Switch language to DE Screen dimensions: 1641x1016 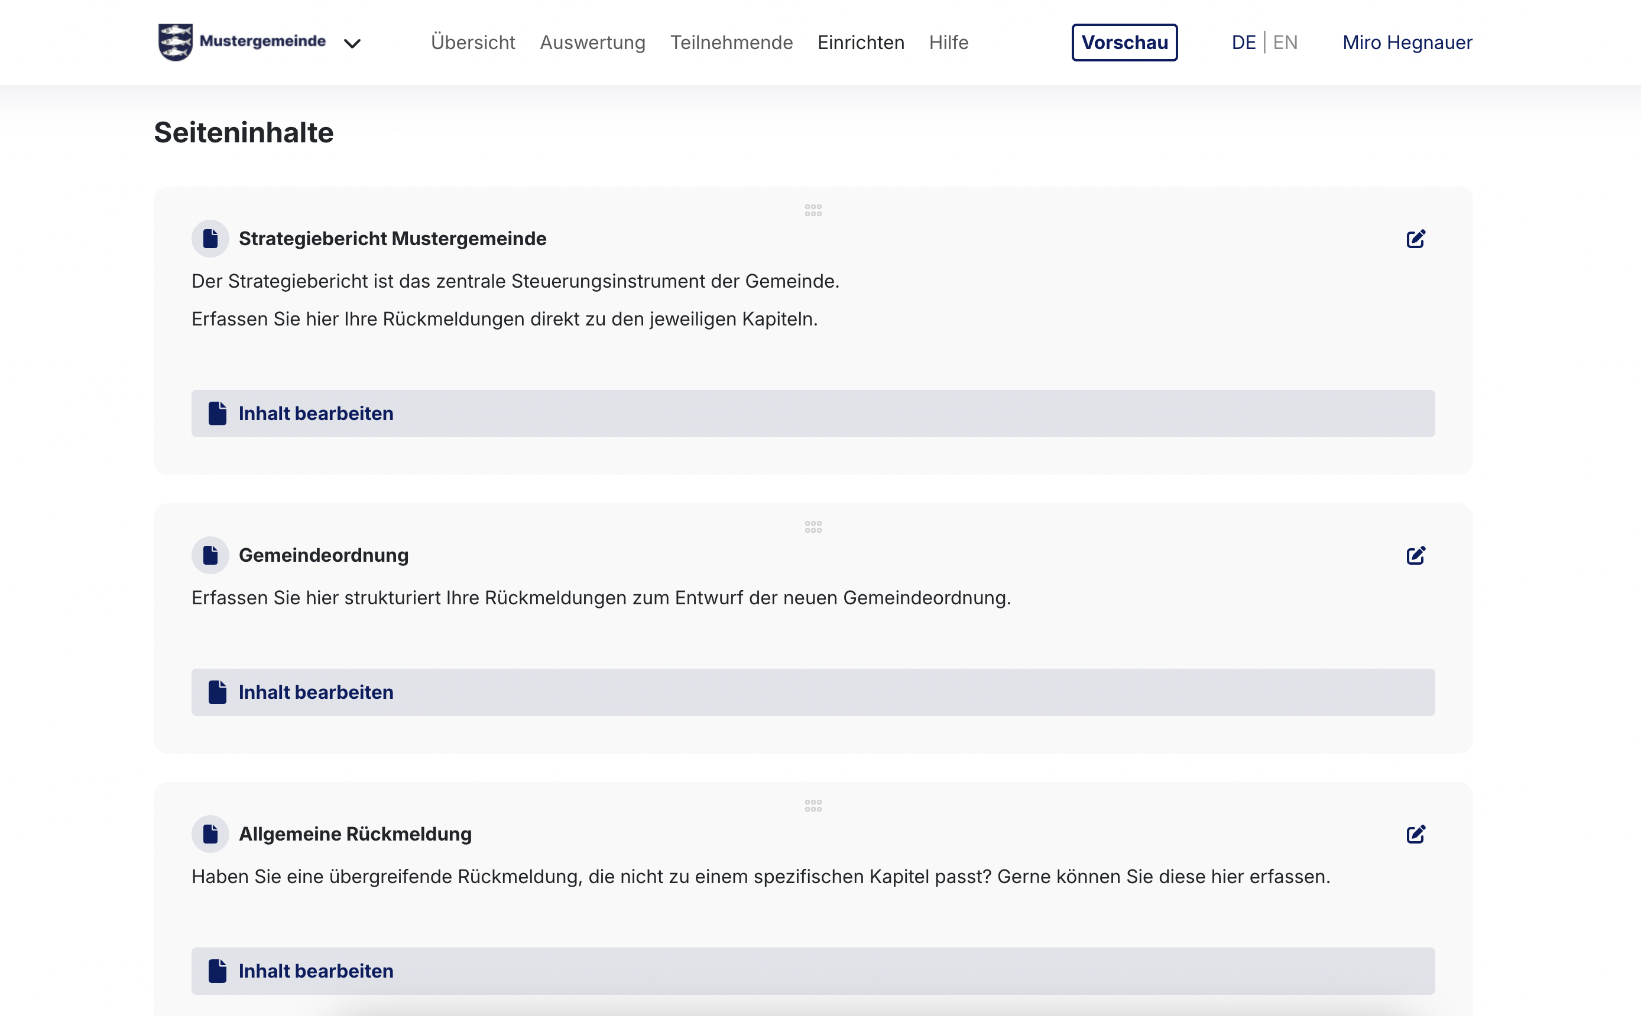coord(1243,43)
